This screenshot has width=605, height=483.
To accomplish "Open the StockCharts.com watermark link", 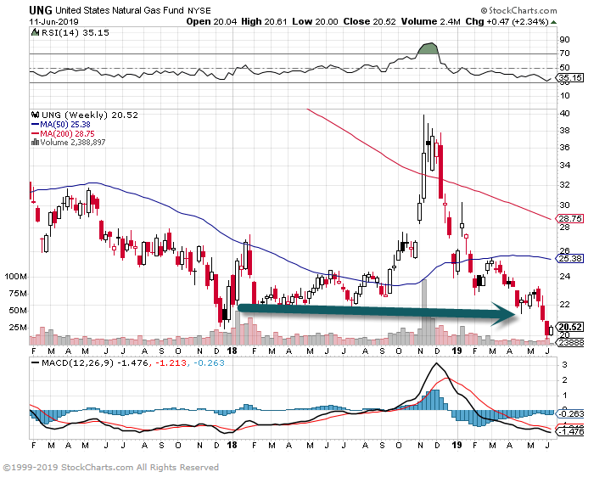I will tap(518, 10).
